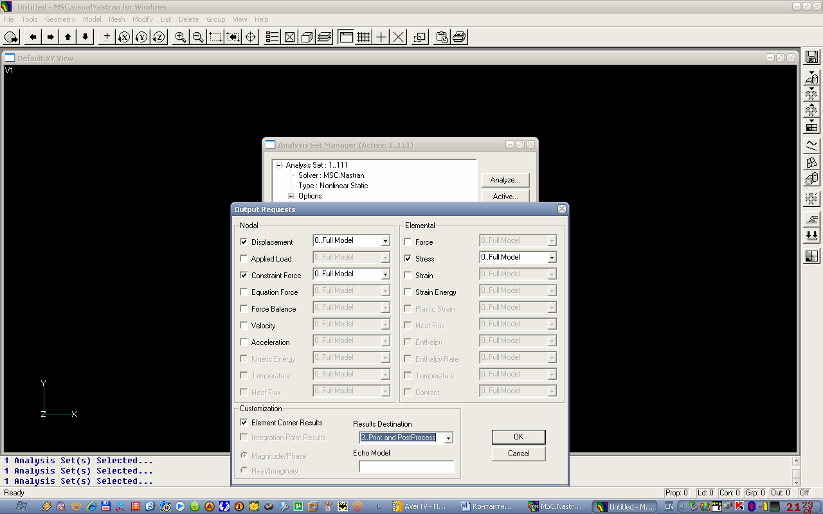
Task: Toggle Element Corner Results checkbox
Action: [x=244, y=423]
